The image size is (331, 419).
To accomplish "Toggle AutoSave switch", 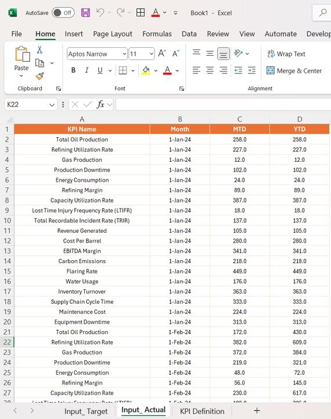I will [63, 13].
